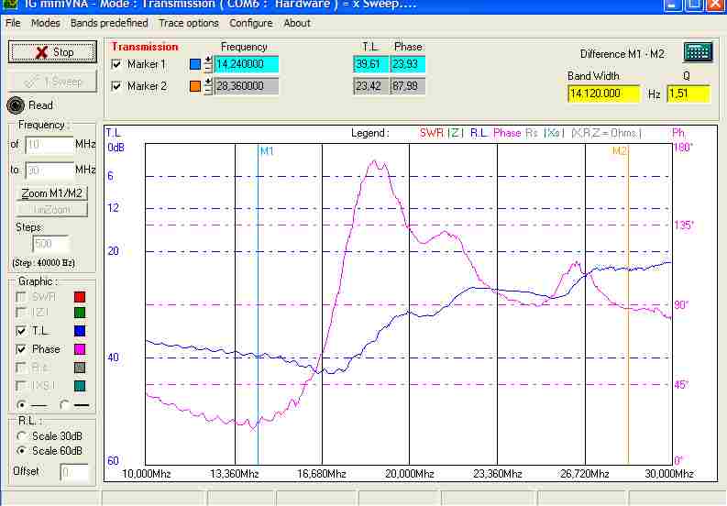Pick the red SWR trace color box
This screenshot has height=506, width=727.
80,297
